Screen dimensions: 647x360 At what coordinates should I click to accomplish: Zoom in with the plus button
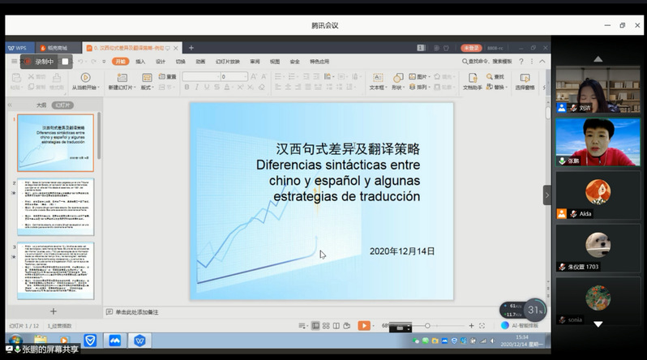pos(471,326)
